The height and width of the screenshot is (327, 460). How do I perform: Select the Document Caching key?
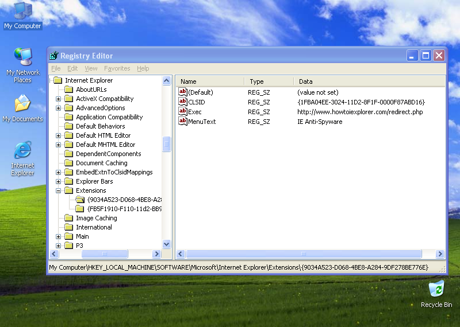(x=101, y=163)
